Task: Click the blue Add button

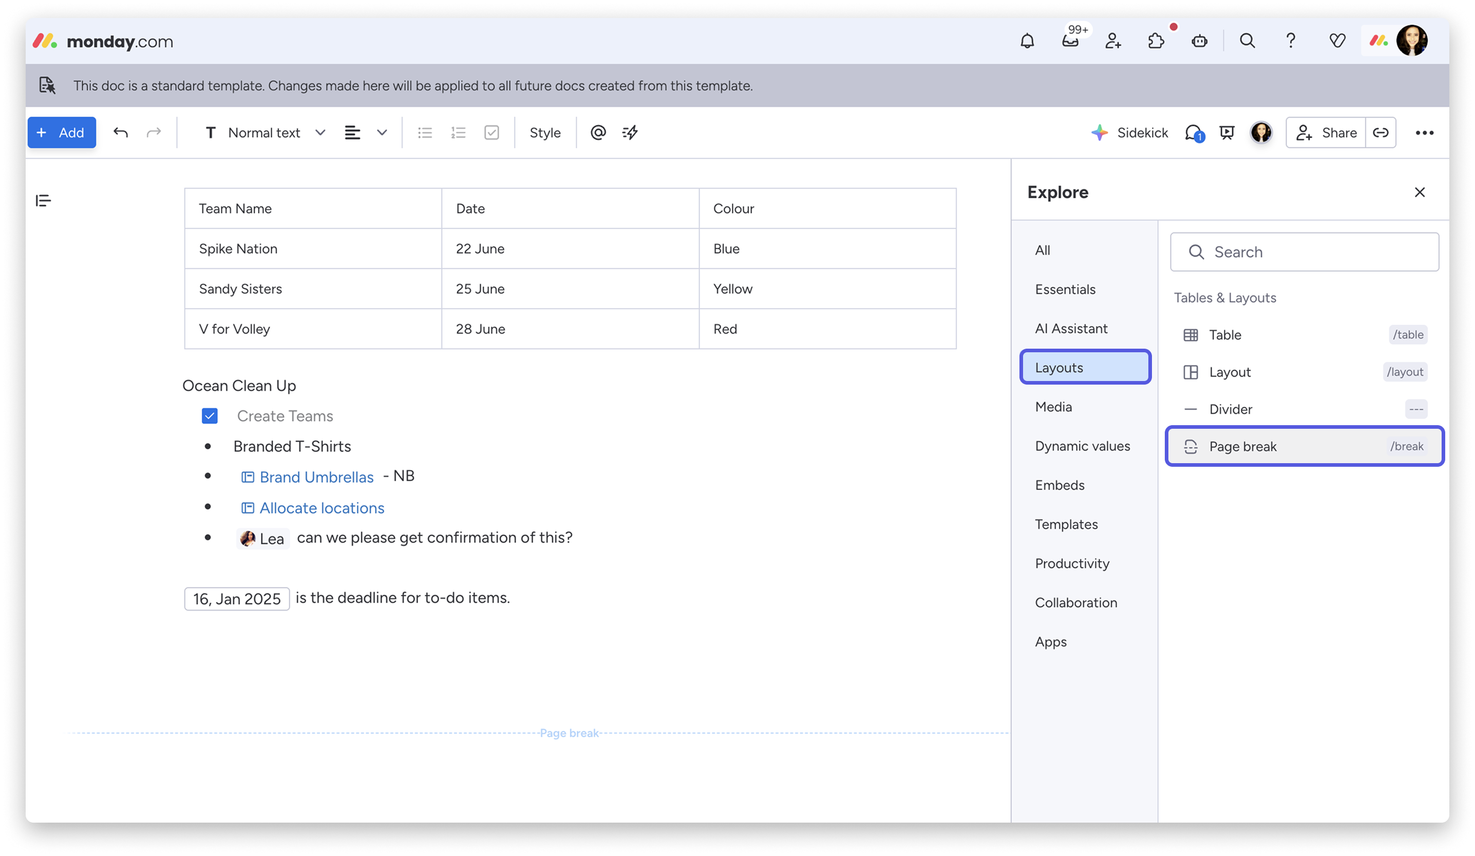Action: pyautogui.click(x=62, y=133)
